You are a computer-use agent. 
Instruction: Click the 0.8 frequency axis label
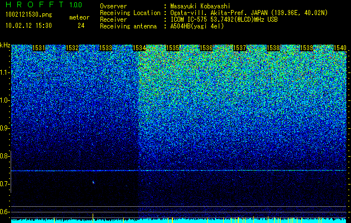pyautogui.click(x=4, y=156)
